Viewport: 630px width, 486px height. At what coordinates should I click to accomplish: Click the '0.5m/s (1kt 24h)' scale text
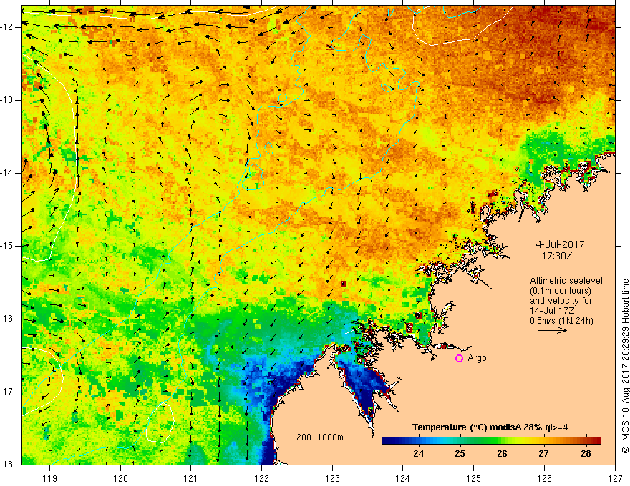[561, 321]
